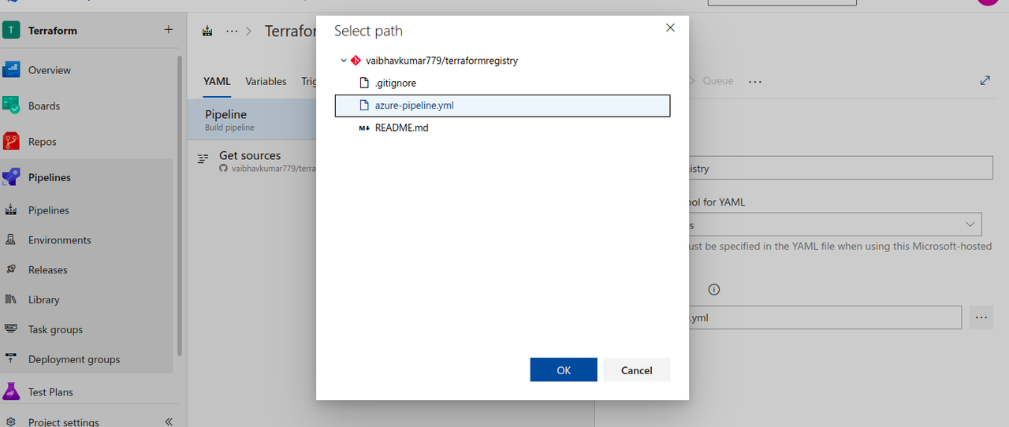Click the Project settings gear icon
Screen dimensions: 1009x427
(x=11, y=421)
